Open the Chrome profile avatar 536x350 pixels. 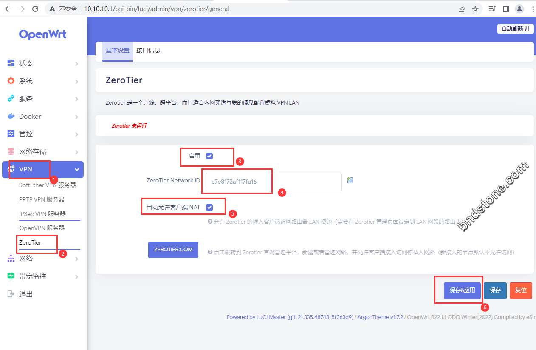coord(519,9)
